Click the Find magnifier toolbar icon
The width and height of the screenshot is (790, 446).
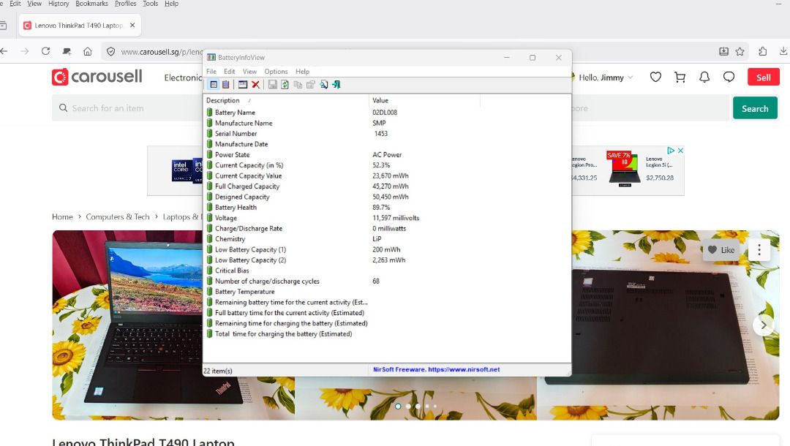click(x=323, y=85)
